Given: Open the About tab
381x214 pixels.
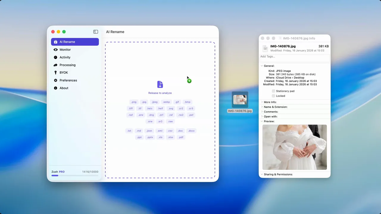Looking at the screenshot, I should click(75, 88).
